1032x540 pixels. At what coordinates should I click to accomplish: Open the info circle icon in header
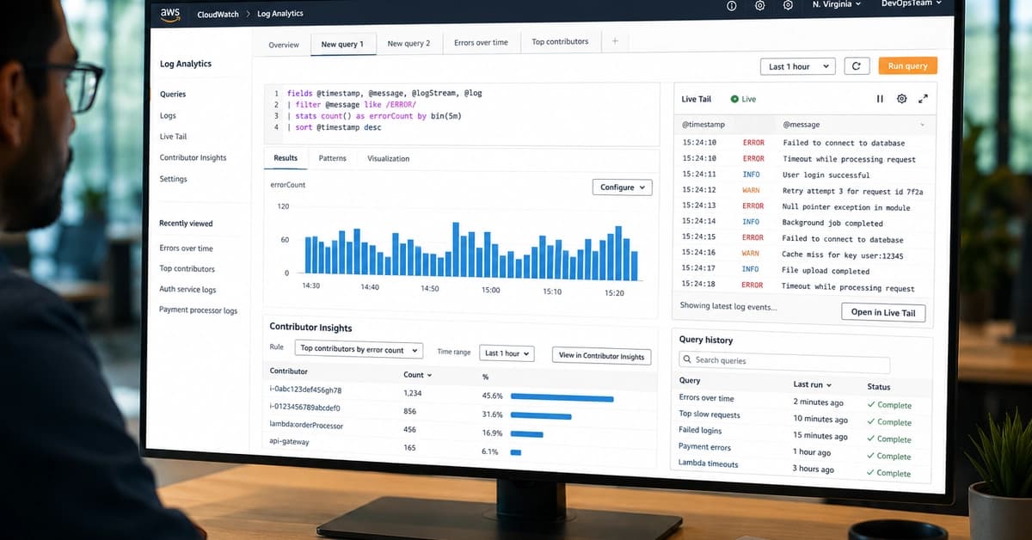pyautogui.click(x=732, y=5)
